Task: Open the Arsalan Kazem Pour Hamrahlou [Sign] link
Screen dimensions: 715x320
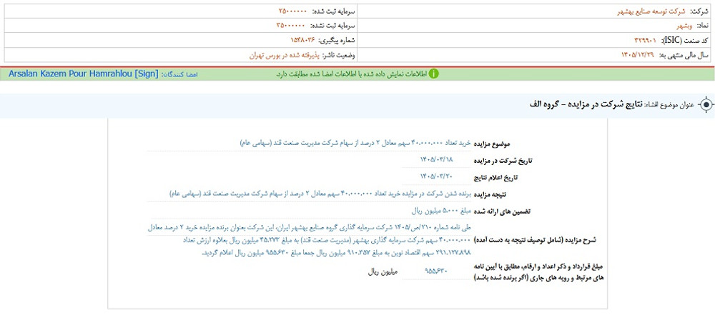Action: click(x=84, y=74)
